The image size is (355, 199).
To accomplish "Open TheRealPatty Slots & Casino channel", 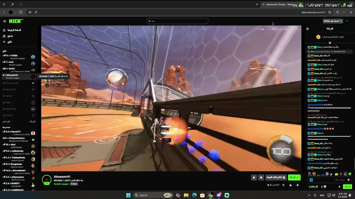I will click(x=19, y=159).
